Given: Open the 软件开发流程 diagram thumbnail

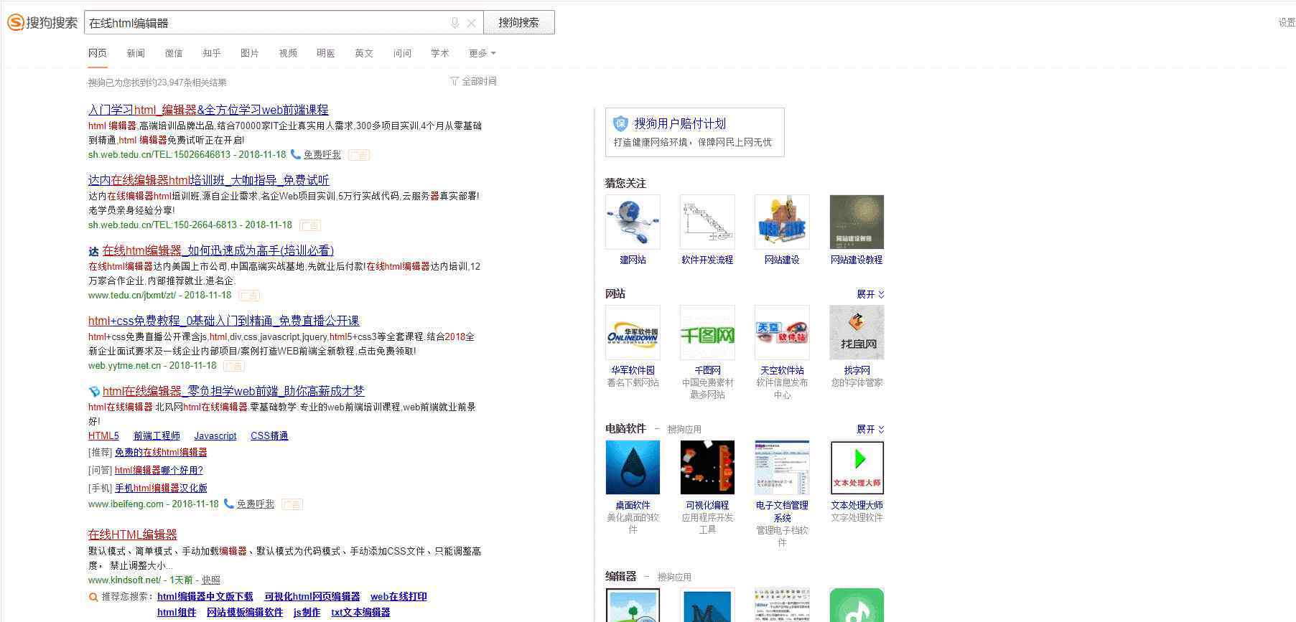Looking at the screenshot, I should click(x=707, y=222).
